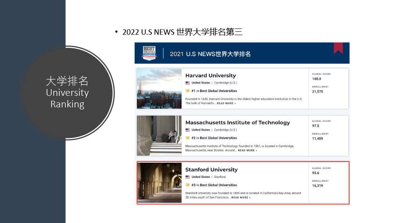Viewport: 397px width, 223px height.
Task: Click the US flag icon under Harvard University
Action: point(188,83)
